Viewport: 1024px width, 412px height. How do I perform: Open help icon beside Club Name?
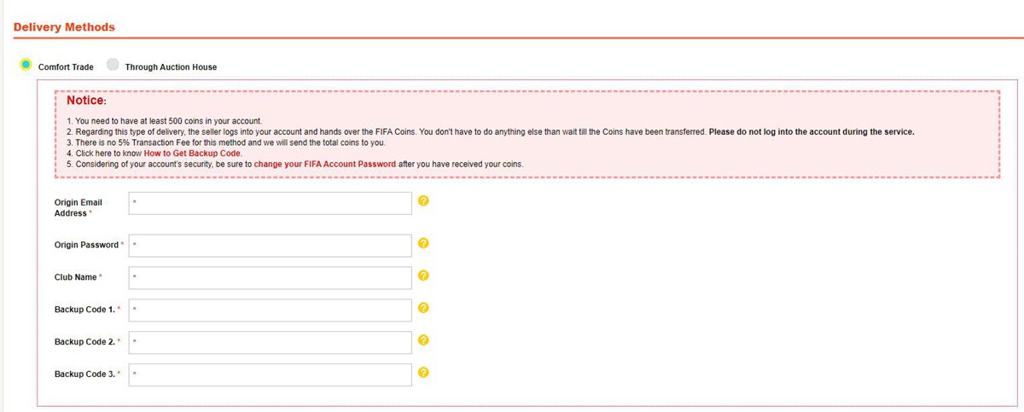[x=423, y=276]
